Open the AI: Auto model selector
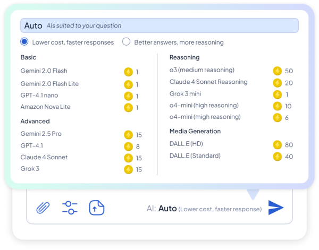Screen dimensions: 319x250 pyautogui.click(x=204, y=209)
